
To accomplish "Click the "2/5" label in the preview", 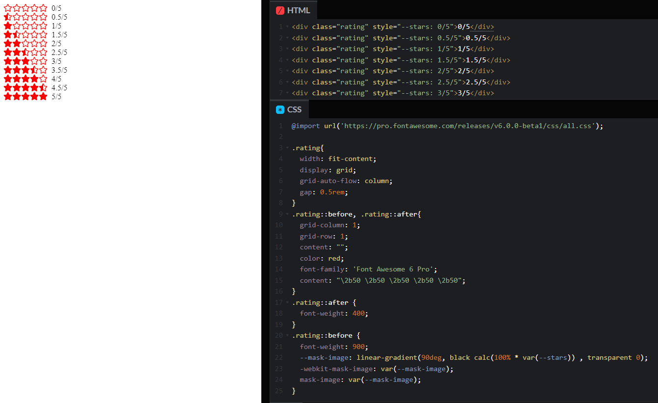I will click(56, 44).
